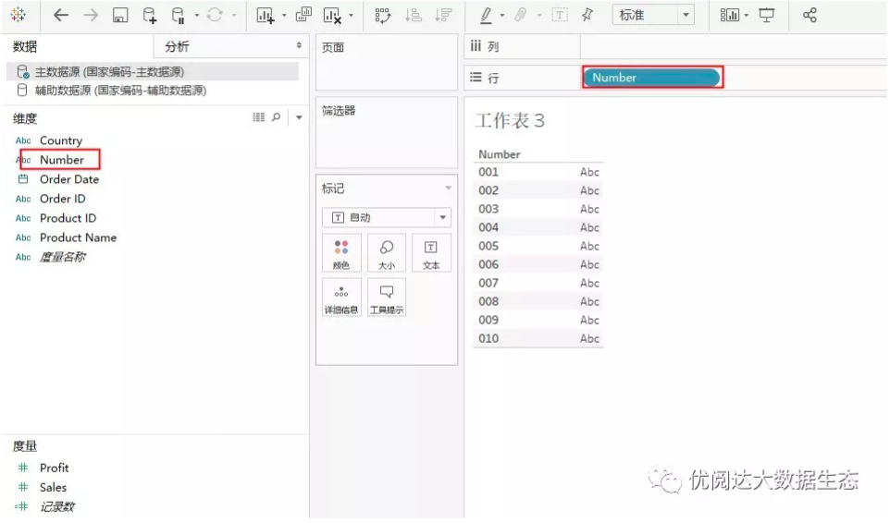Open the mark type dropdown showing 自动
890x523 pixels.
coord(387,217)
